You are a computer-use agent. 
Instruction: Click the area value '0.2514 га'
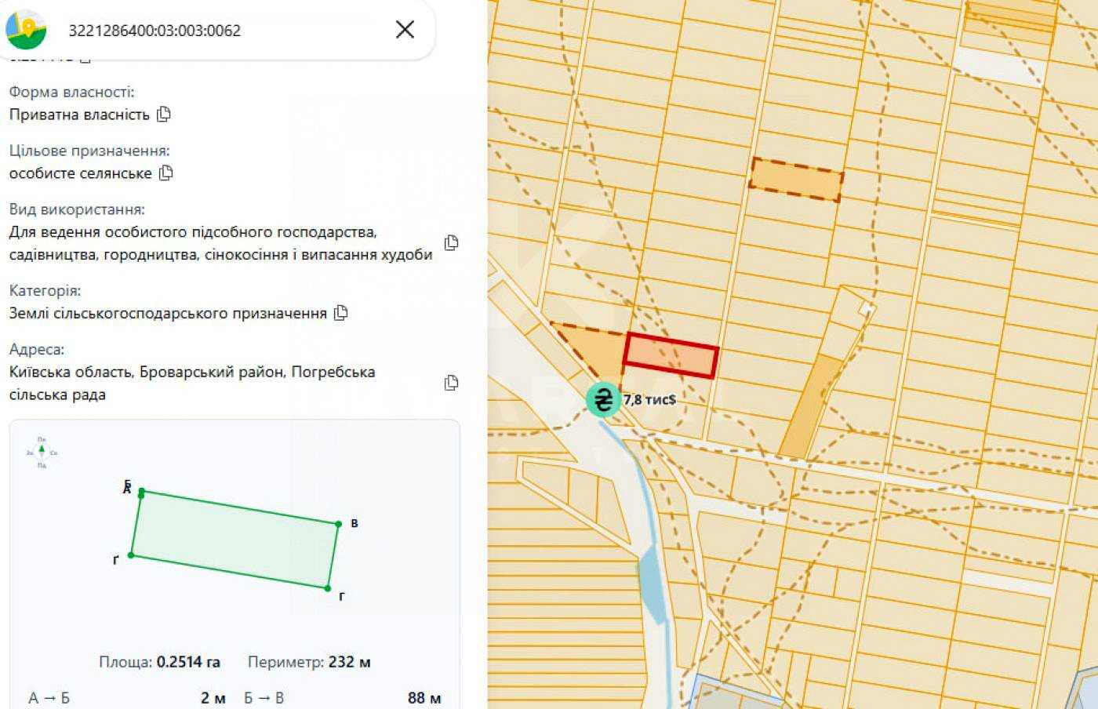tap(188, 662)
